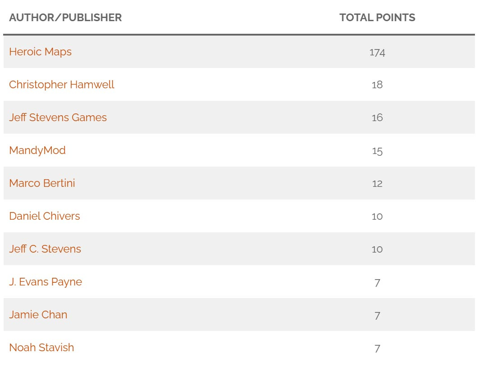Open Marco Bertini's publisher page

coord(42,183)
